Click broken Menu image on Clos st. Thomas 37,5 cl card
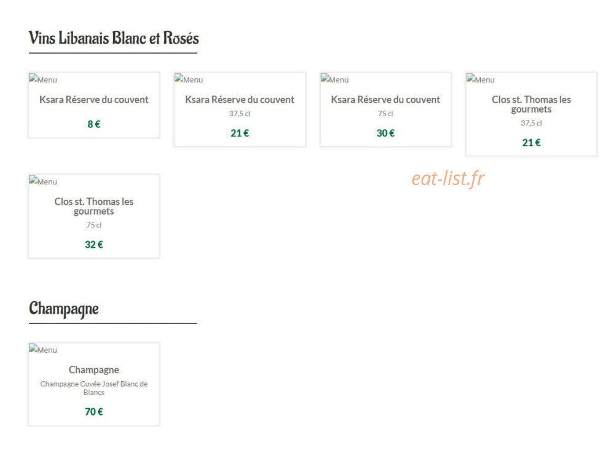608x450 pixels. pos(480,79)
